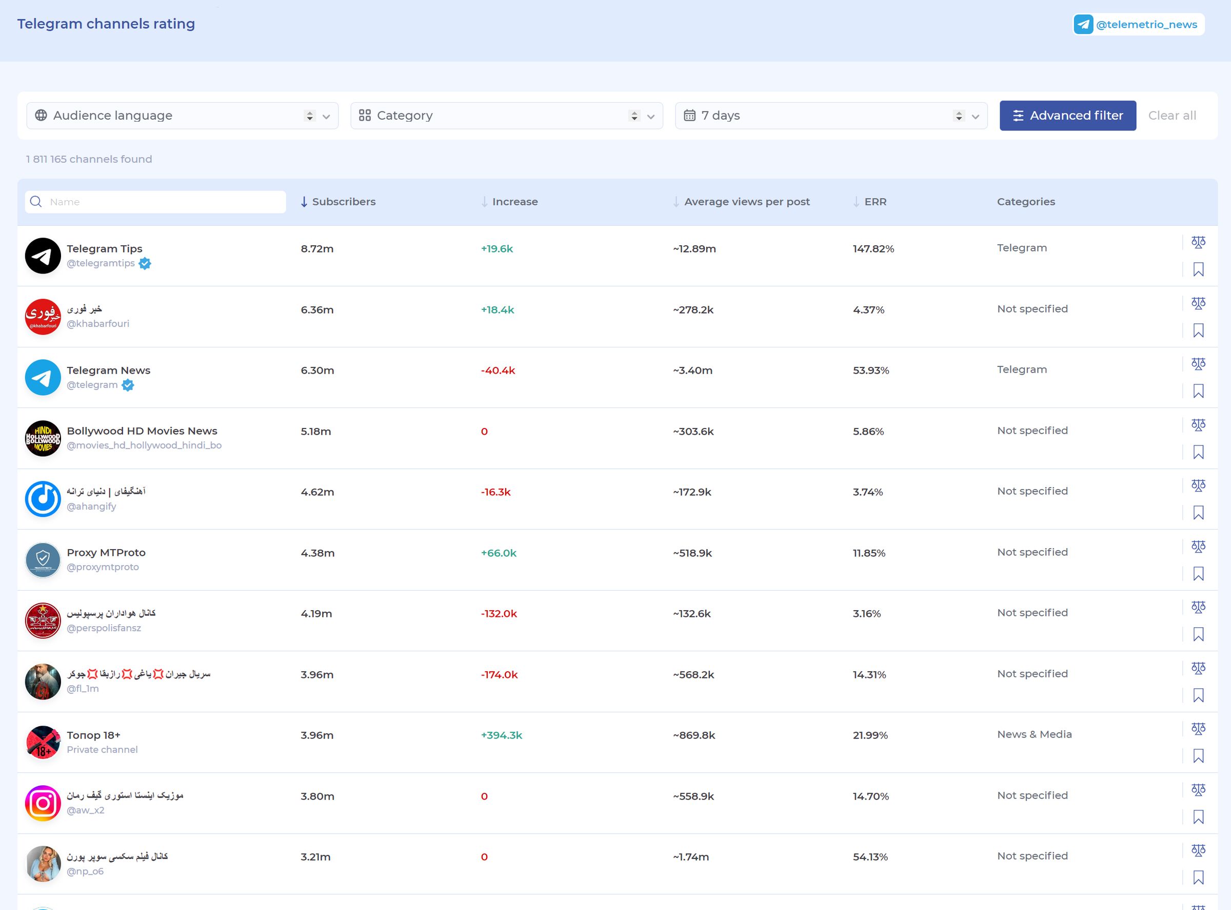Image resolution: width=1231 pixels, height=910 pixels.
Task: Click Clear all filters
Action: tap(1172, 115)
